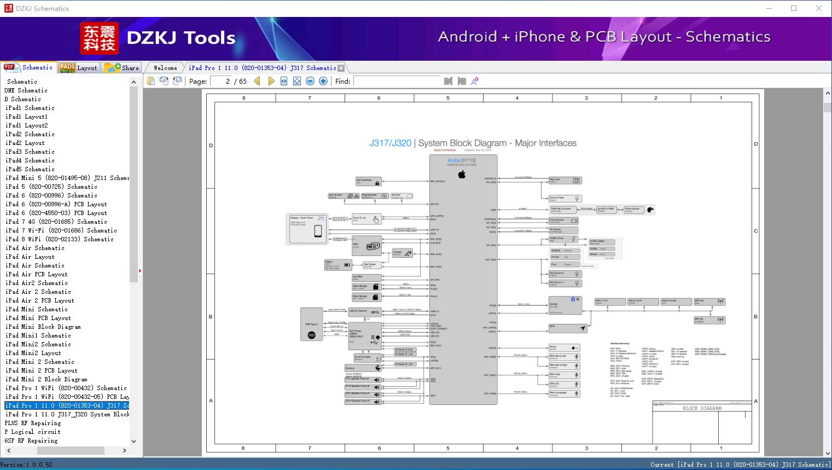
Task: Go to next page with yellow right arrow
Action: point(271,80)
